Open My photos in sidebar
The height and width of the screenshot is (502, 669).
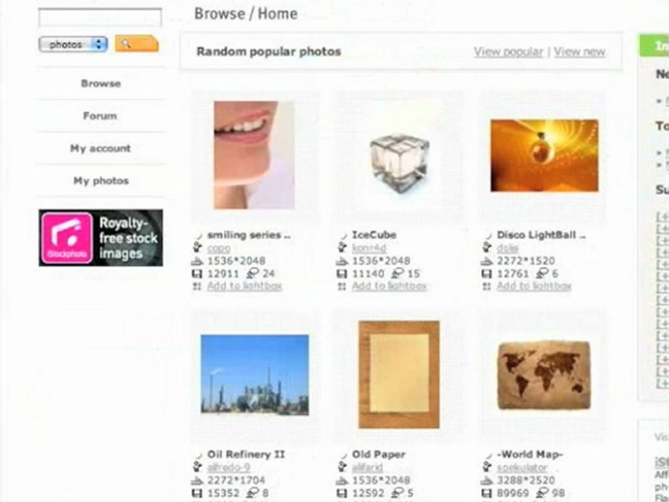pos(100,181)
